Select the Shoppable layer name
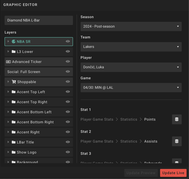This screenshot has height=179, width=189. coord(26,82)
